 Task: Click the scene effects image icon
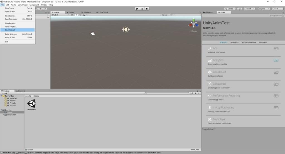coord(84,15)
